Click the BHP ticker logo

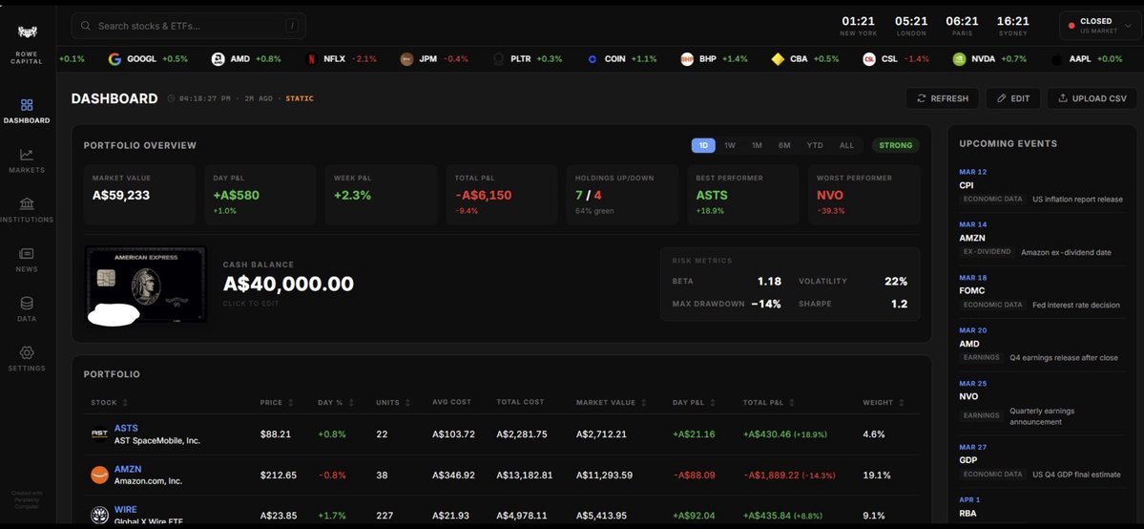pos(687,59)
